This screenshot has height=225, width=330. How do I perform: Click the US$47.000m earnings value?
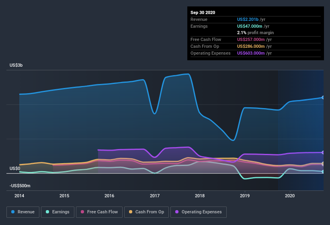[x=250, y=26]
